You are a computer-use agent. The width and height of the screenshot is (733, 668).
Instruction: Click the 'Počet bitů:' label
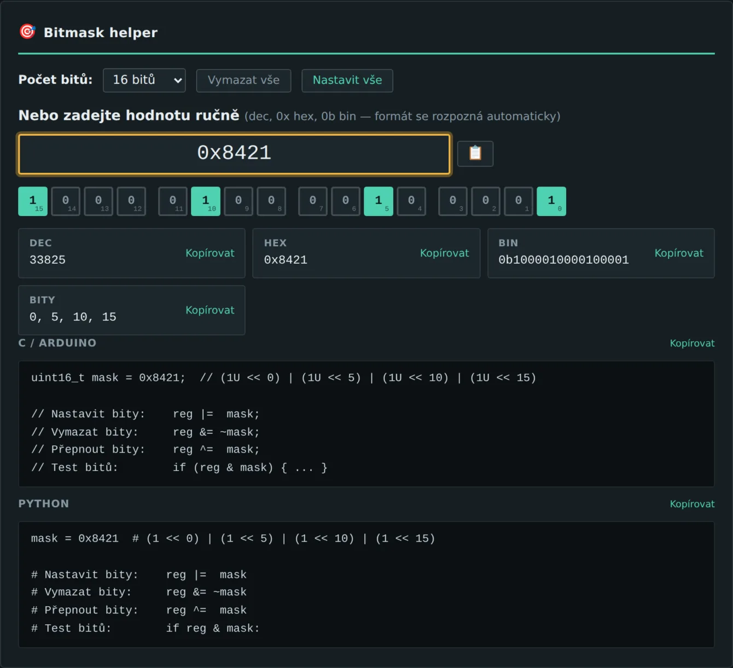coord(55,80)
